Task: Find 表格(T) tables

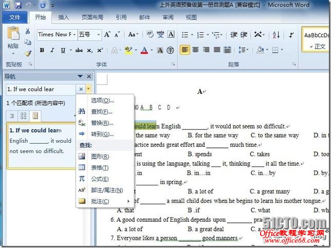Action: pos(105,168)
